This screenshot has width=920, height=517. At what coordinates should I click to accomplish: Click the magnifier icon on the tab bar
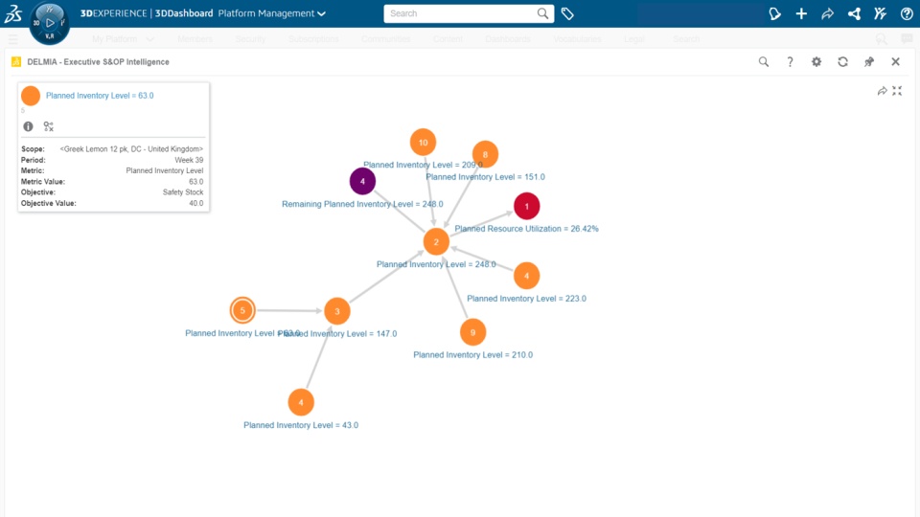pos(881,38)
